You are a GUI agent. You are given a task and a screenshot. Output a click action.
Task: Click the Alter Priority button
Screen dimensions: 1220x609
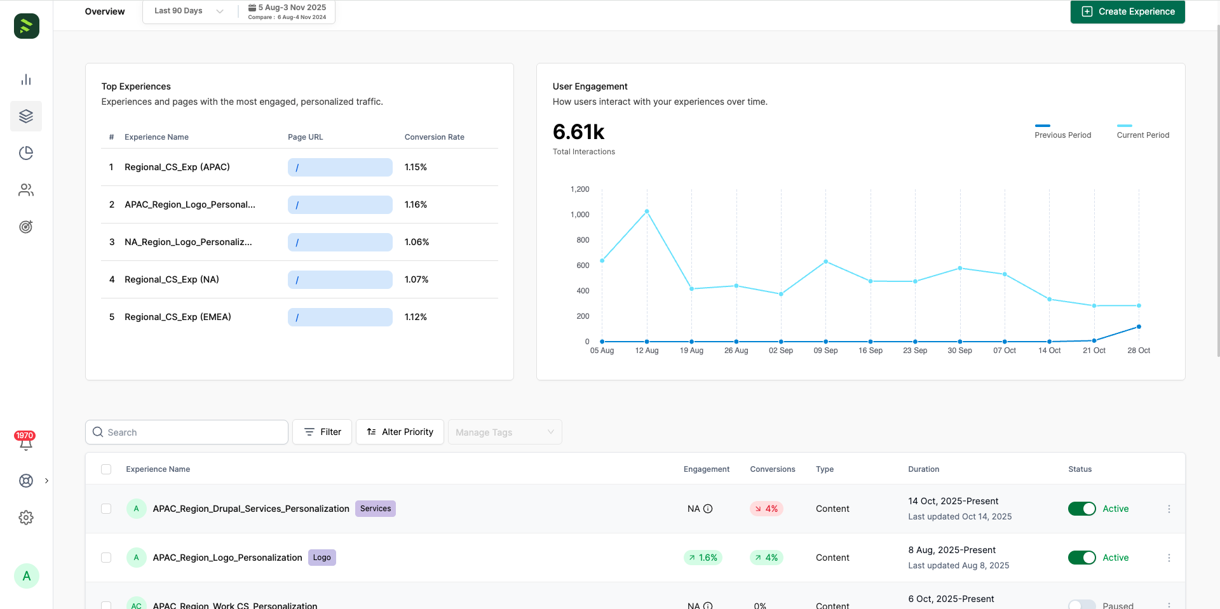[x=399, y=432]
